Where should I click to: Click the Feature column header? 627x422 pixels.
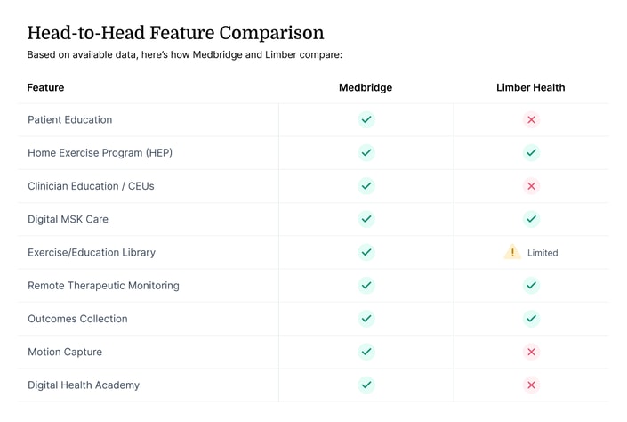(x=45, y=87)
